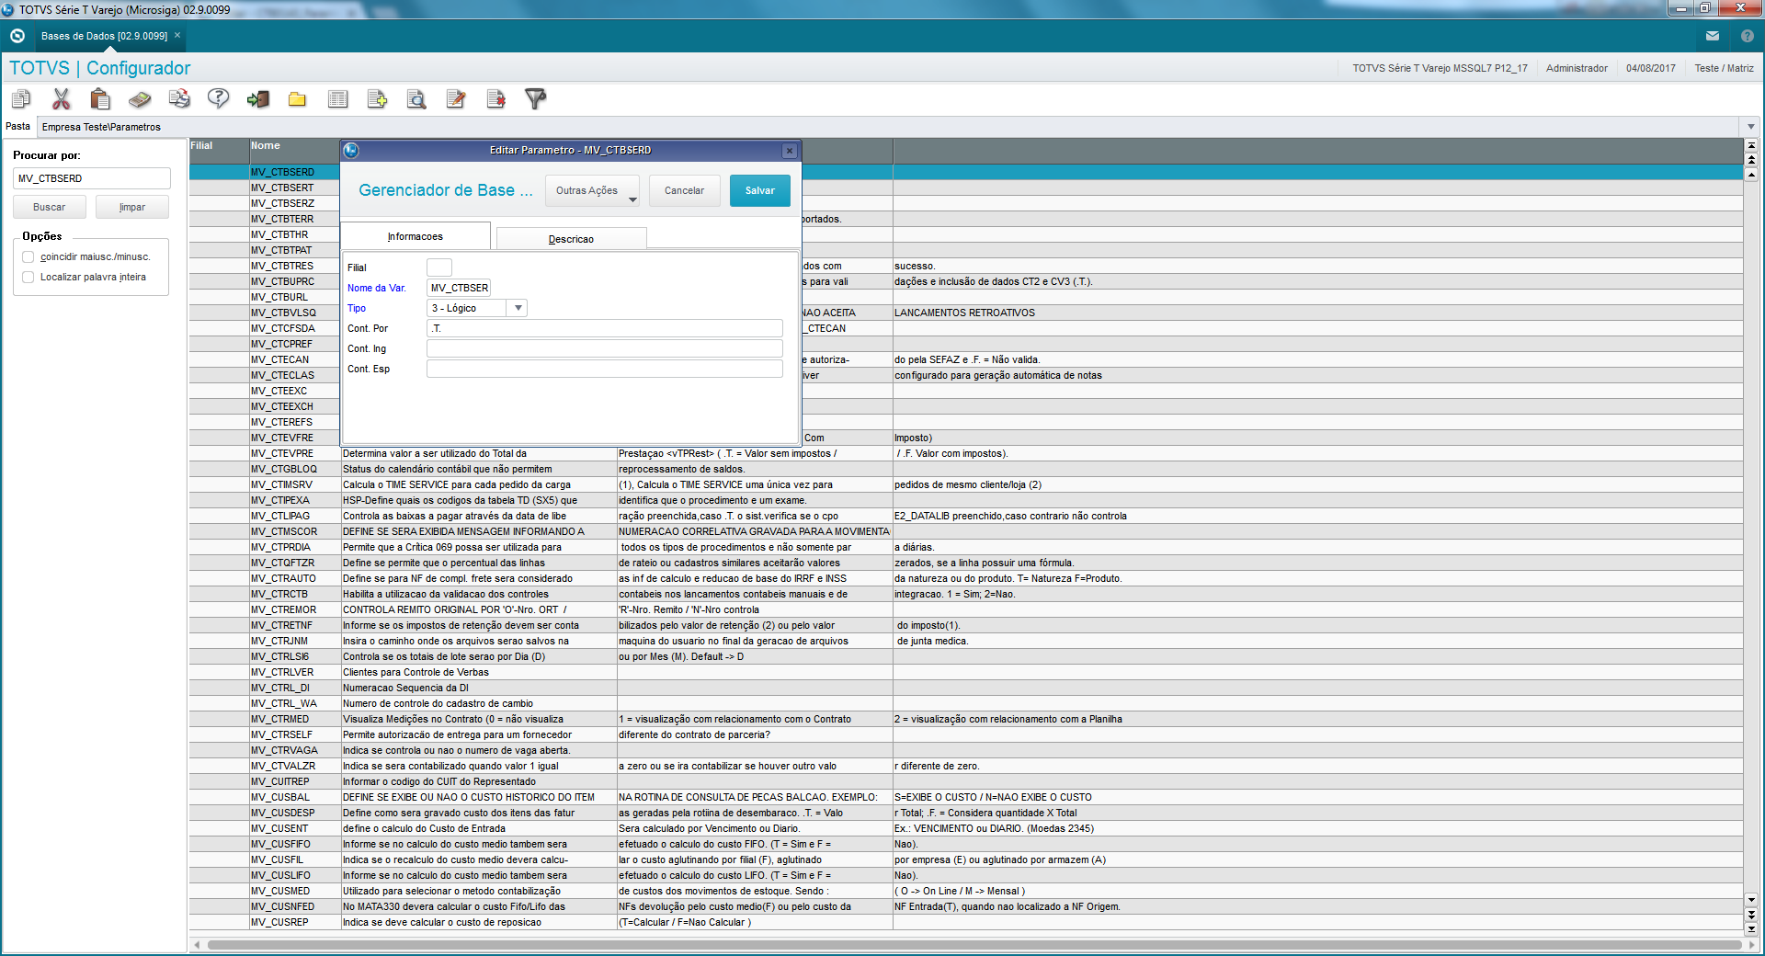Click the printer icon in the toolbar

[179, 98]
